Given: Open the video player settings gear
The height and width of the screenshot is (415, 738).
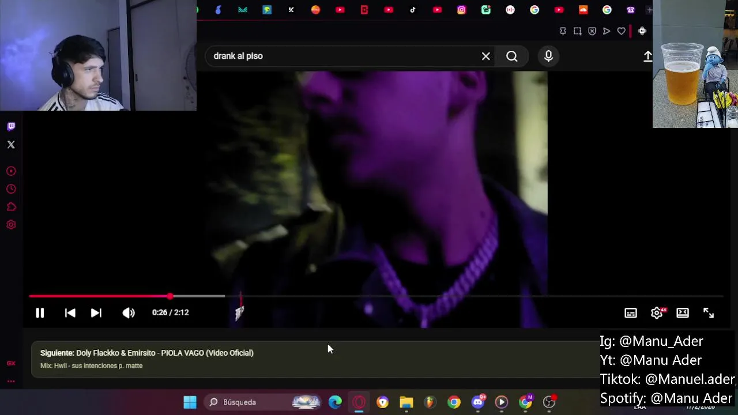Looking at the screenshot, I should 657,312.
